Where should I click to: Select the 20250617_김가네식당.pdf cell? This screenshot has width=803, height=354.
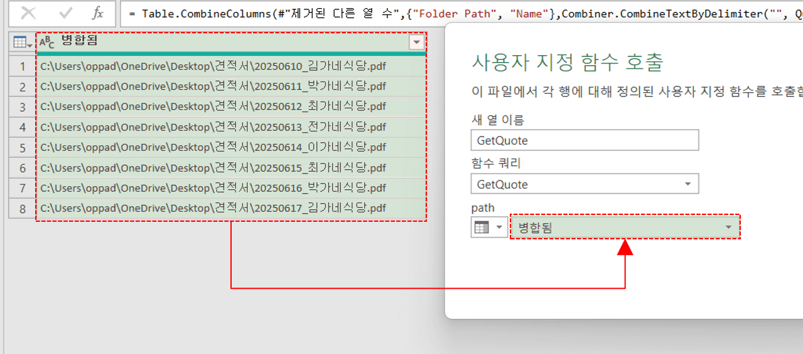(x=230, y=209)
